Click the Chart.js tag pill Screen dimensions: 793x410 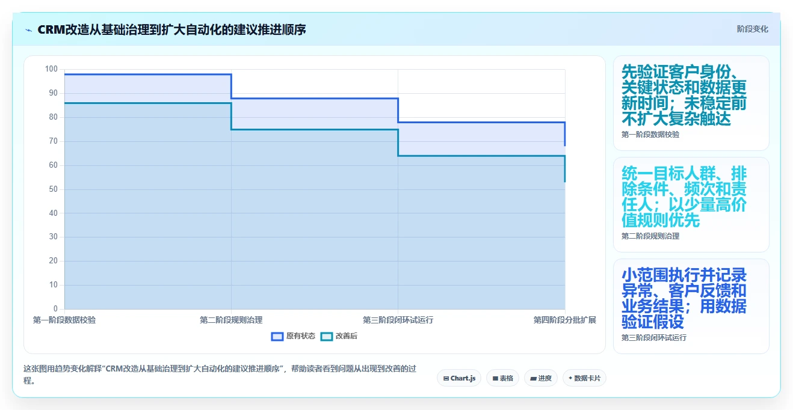[459, 378]
